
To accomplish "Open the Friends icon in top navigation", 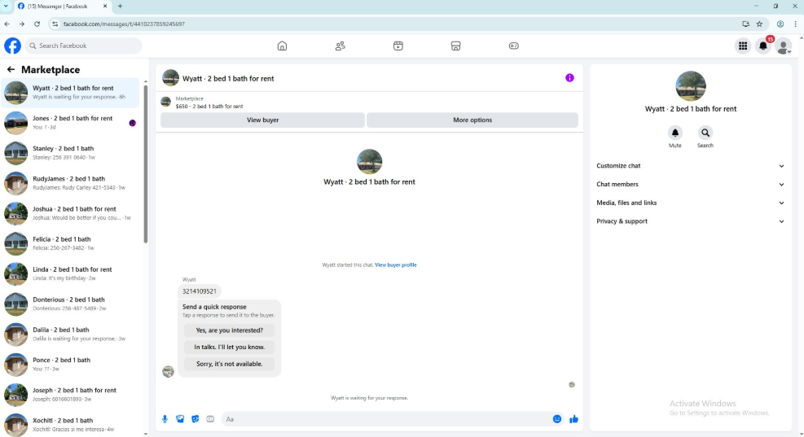I will (x=340, y=46).
